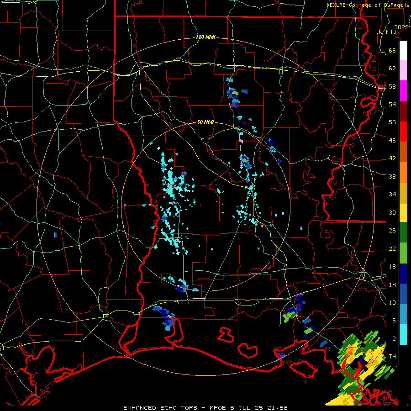Click the '14' legend value
This screenshot has height=411, width=411.
coord(392,285)
